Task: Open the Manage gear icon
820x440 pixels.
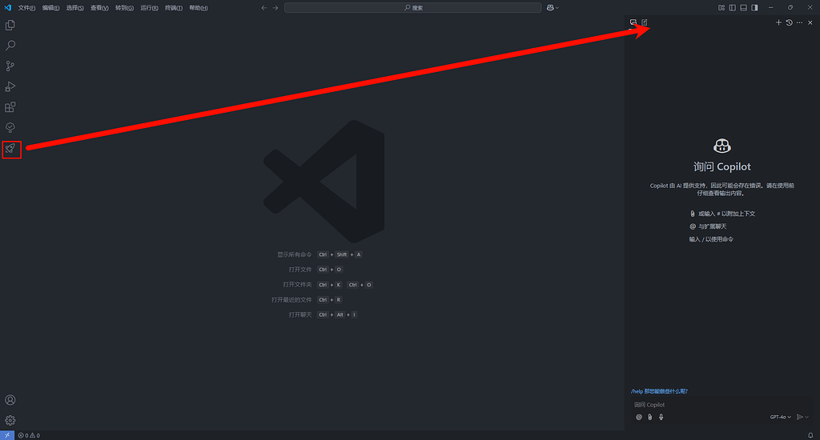Action: point(10,420)
